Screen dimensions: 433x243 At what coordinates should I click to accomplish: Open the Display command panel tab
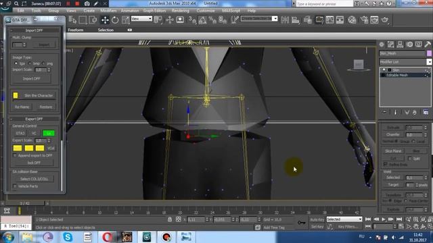(x=419, y=45)
